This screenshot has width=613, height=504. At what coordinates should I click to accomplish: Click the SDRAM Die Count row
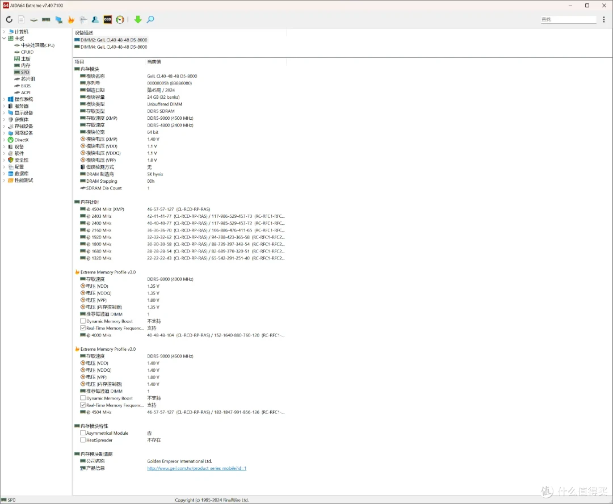pyautogui.click(x=180, y=188)
